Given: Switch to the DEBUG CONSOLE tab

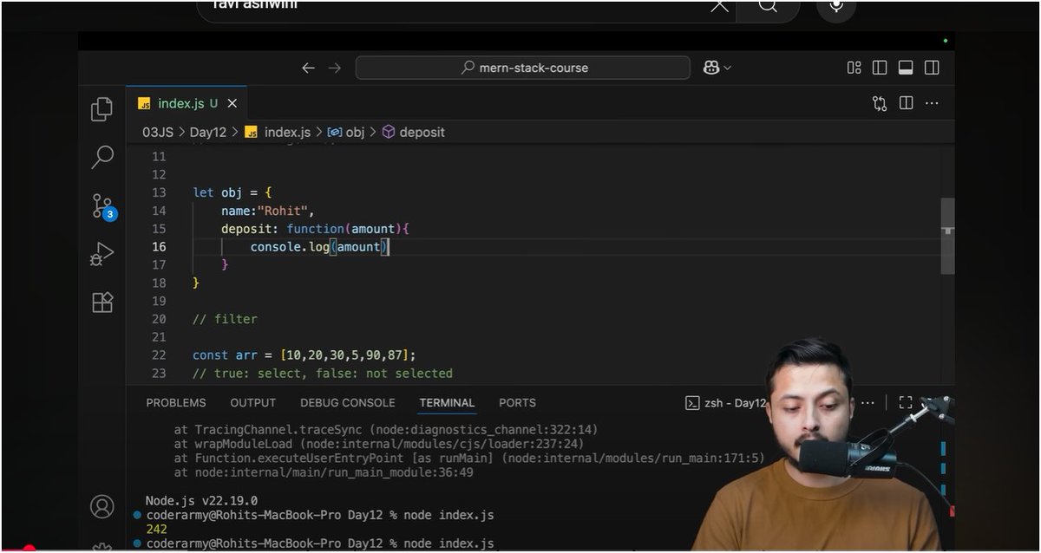Looking at the screenshot, I should point(348,403).
